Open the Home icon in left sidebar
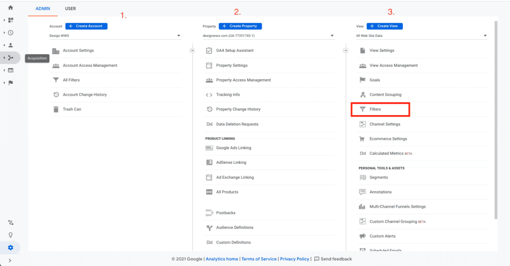510x266 pixels. (x=10, y=7)
